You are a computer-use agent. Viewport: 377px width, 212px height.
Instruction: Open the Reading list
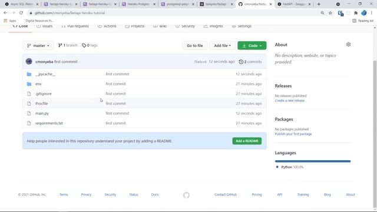tap(363, 21)
